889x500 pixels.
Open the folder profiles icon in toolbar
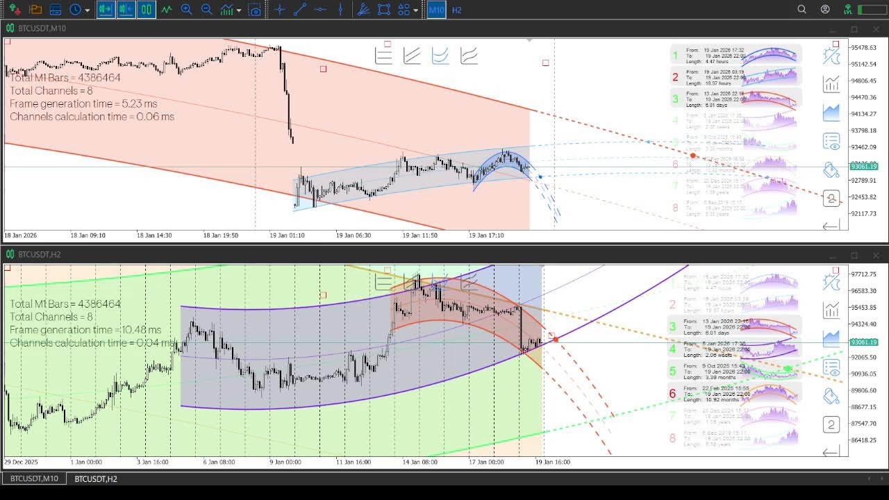tap(35, 10)
